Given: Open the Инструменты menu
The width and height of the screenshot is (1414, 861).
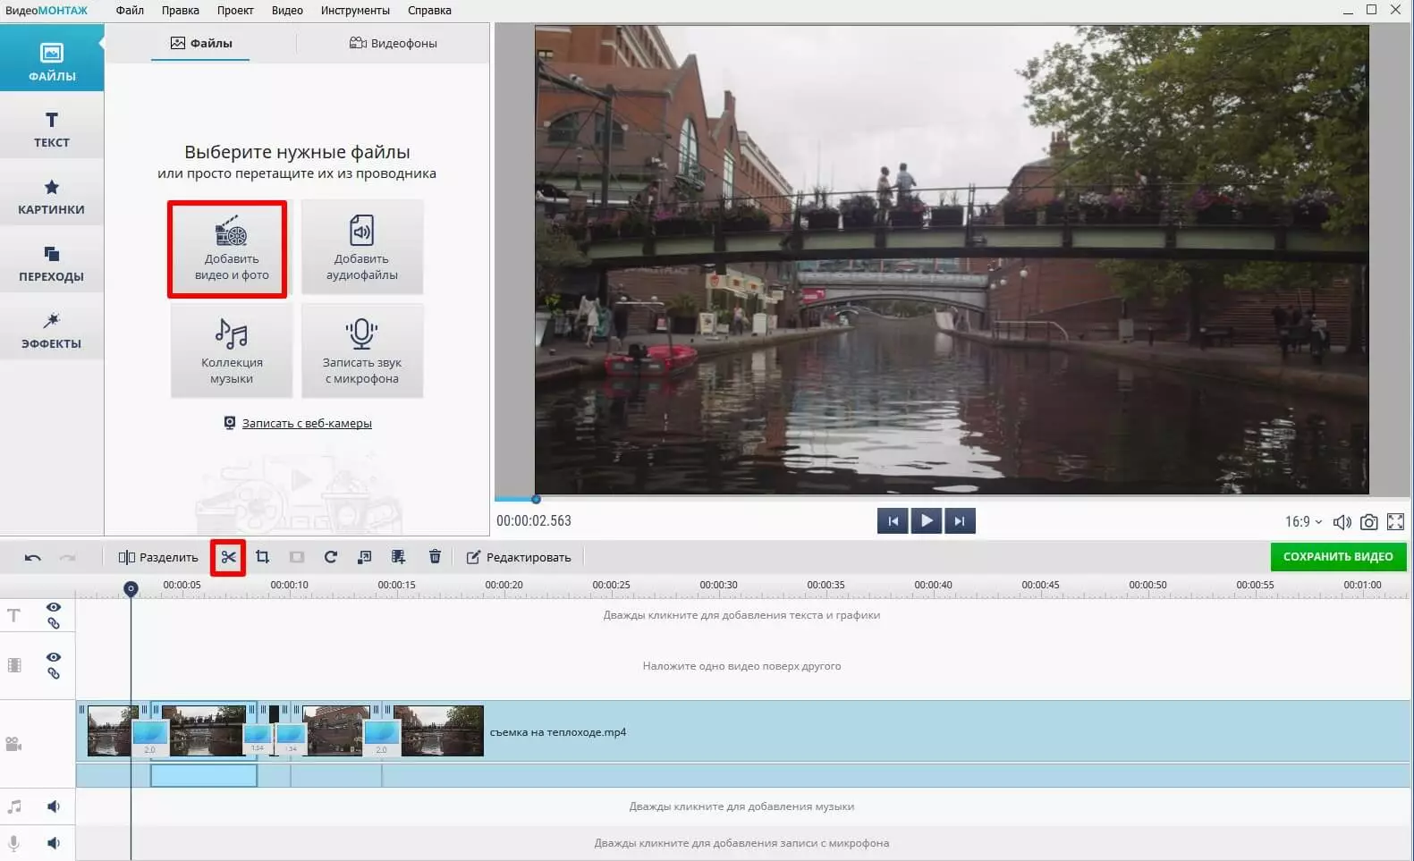Looking at the screenshot, I should tap(355, 11).
